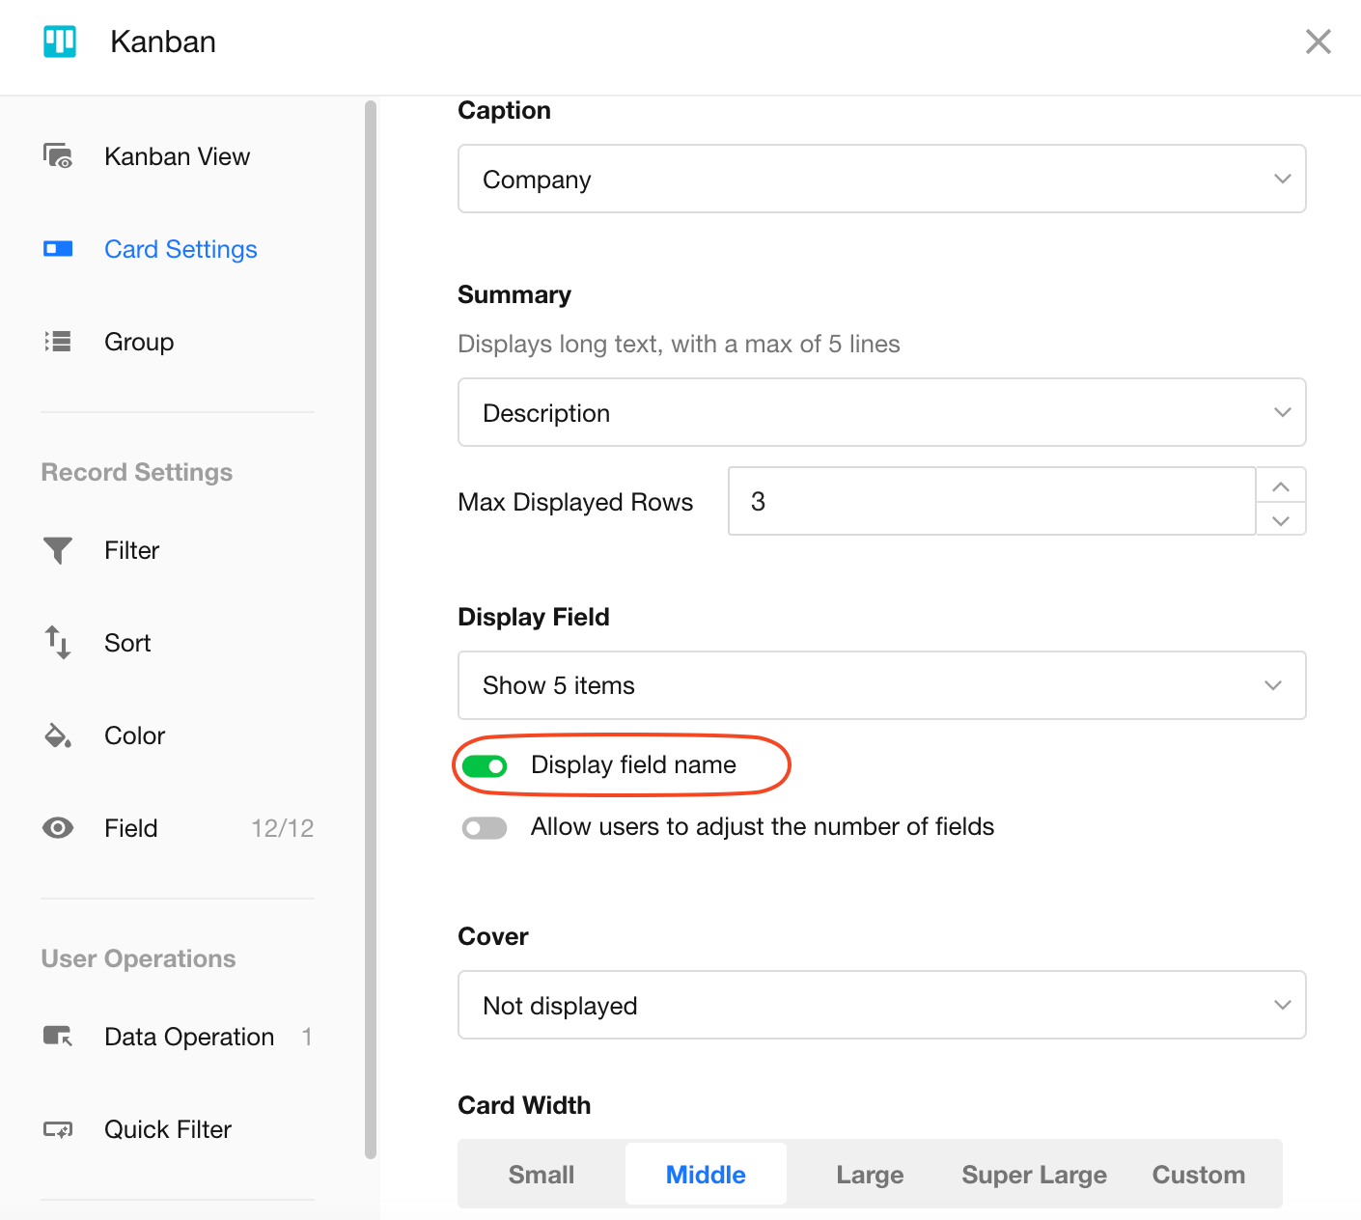Open the Cover dropdown showing Not displayed
The height and width of the screenshot is (1220, 1361).
click(x=881, y=1006)
